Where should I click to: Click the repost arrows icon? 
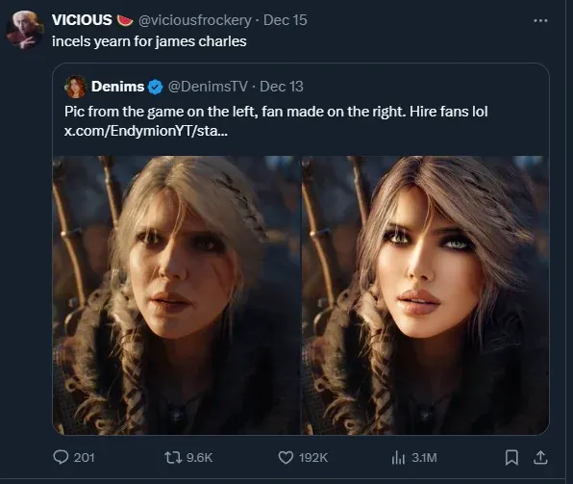tap(173, 457)
